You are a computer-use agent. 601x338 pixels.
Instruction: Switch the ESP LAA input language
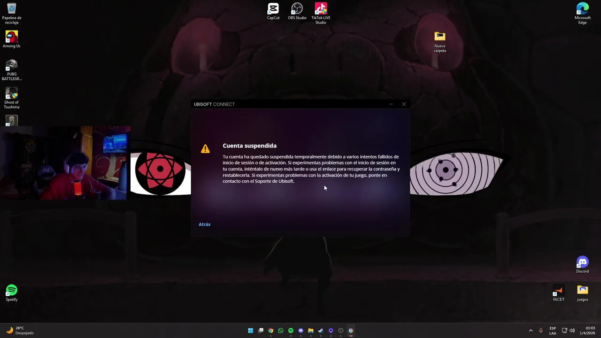[553, 330]
